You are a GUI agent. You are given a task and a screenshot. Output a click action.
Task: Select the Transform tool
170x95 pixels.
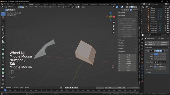3,33
